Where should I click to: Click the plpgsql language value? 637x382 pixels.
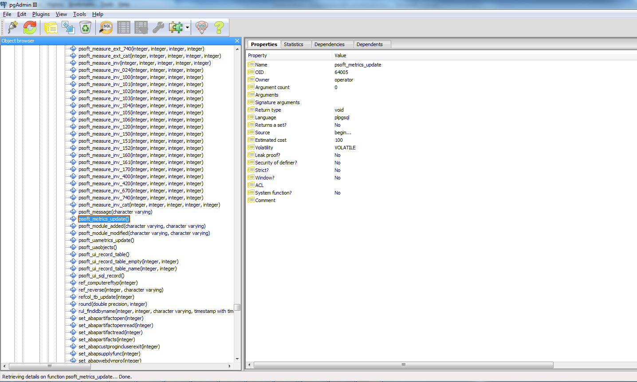tap(342, 117)
